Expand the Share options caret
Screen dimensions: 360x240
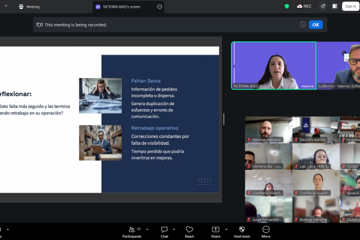point(226,229)
